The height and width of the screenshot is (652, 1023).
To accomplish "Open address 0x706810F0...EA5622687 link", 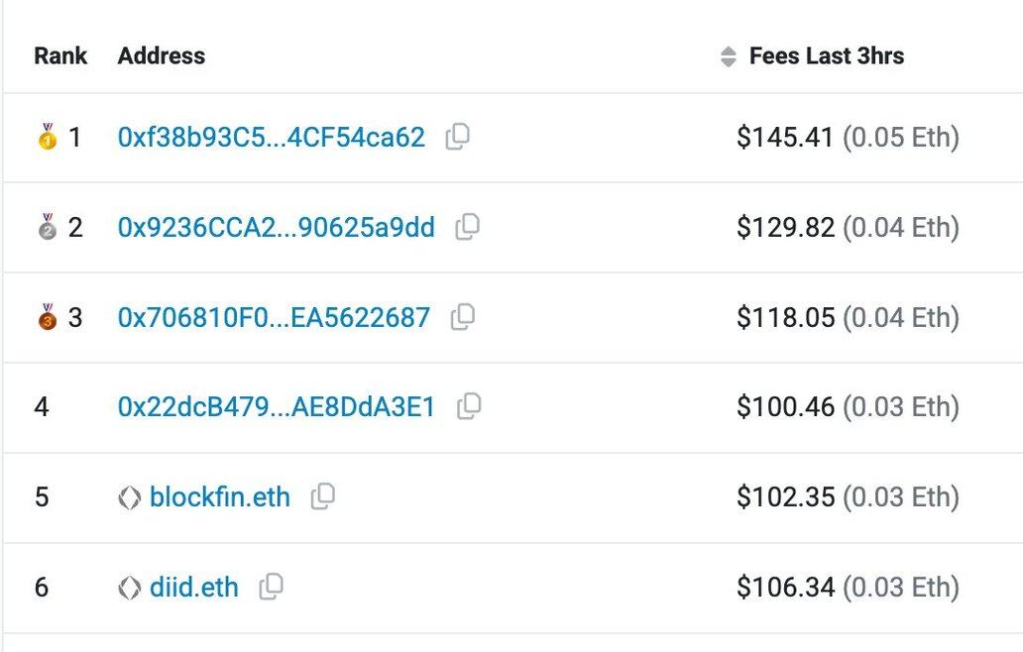I will [274, 317].
